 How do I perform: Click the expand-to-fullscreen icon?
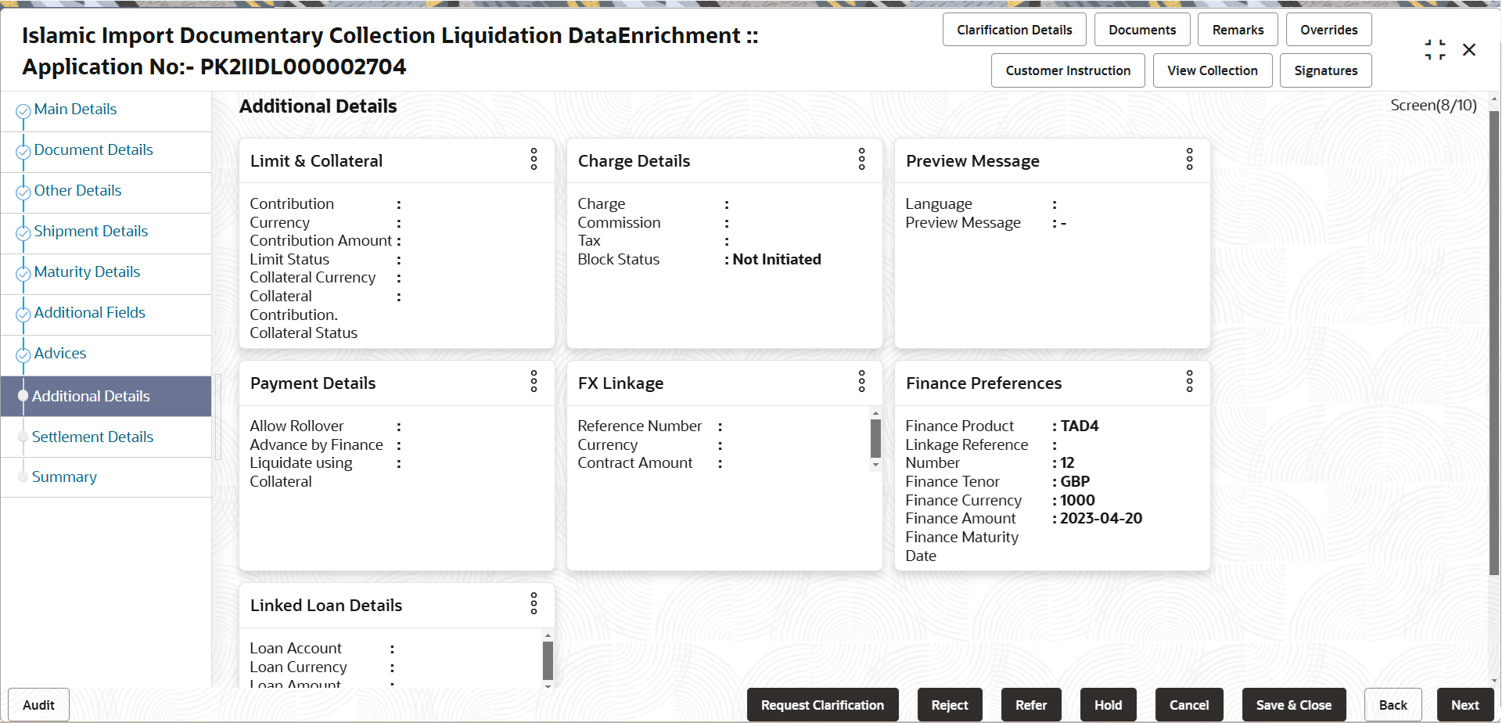coord(1436,49)
